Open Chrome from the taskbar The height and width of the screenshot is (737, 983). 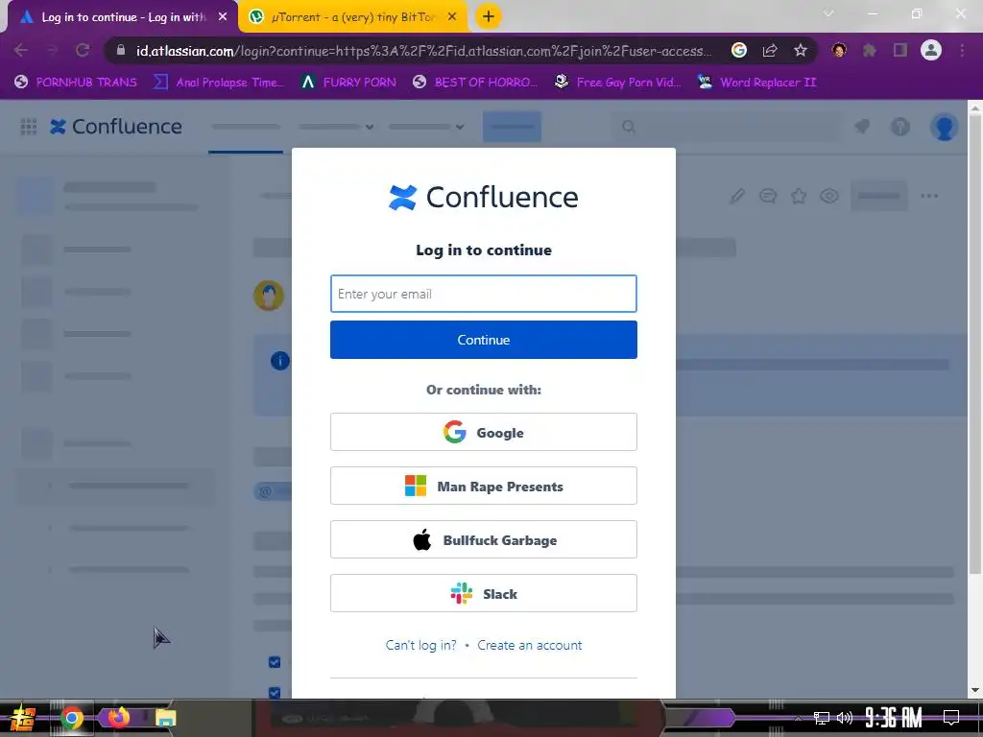(71, 718)
